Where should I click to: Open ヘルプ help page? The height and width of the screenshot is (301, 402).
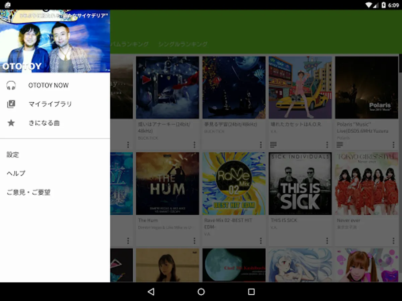coord(55,173)
